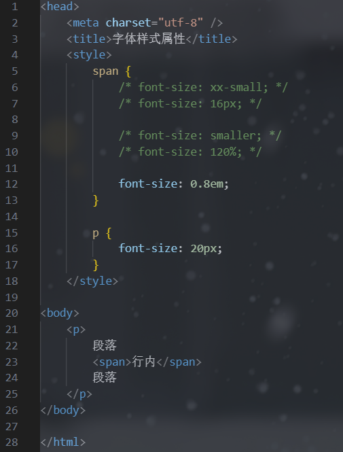343x452 pixels.
Task: Click line number 16 in gutter
Action: (x=12, y=249)
